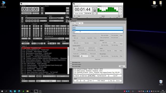
Task: Select 'Joey Bada - Temptation.mp3' in dark player
Action: pos(44,48)
